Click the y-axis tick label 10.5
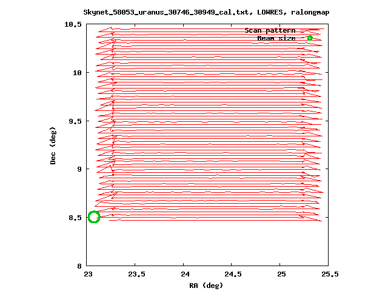This screenshot has height=291, width=388. 73,24
